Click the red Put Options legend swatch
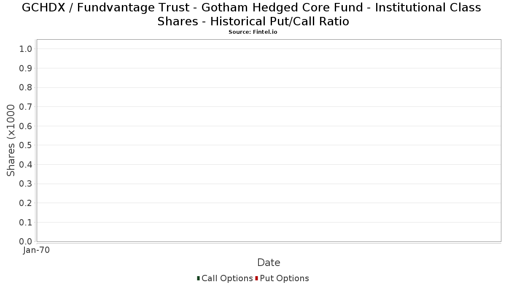 point(256,278)
